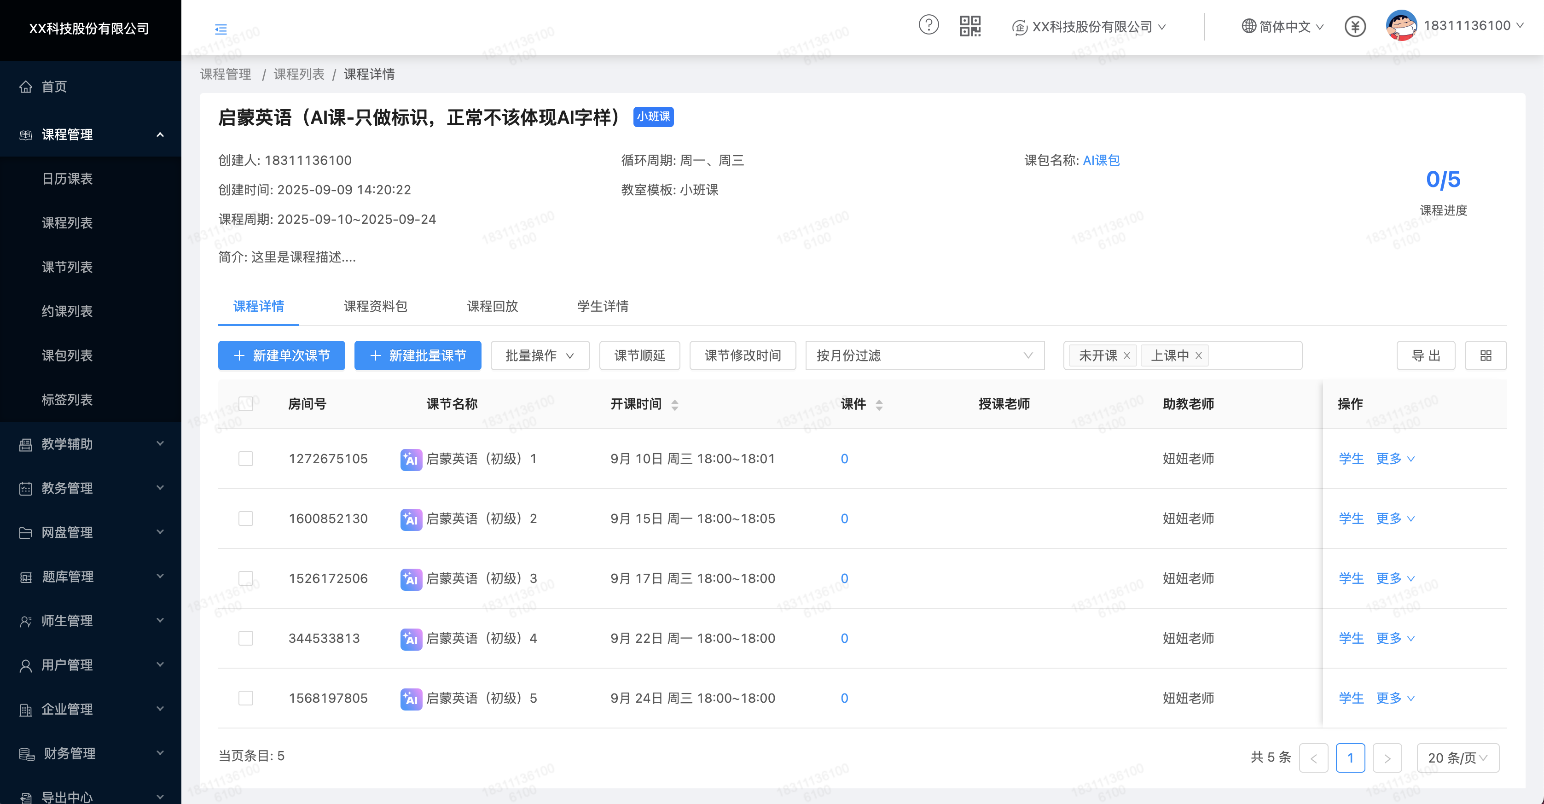Image resolution: width=1544 pixels, height=804 pixels.
Task: Check the row for room 1568197805
Action: tap(246, 698)
